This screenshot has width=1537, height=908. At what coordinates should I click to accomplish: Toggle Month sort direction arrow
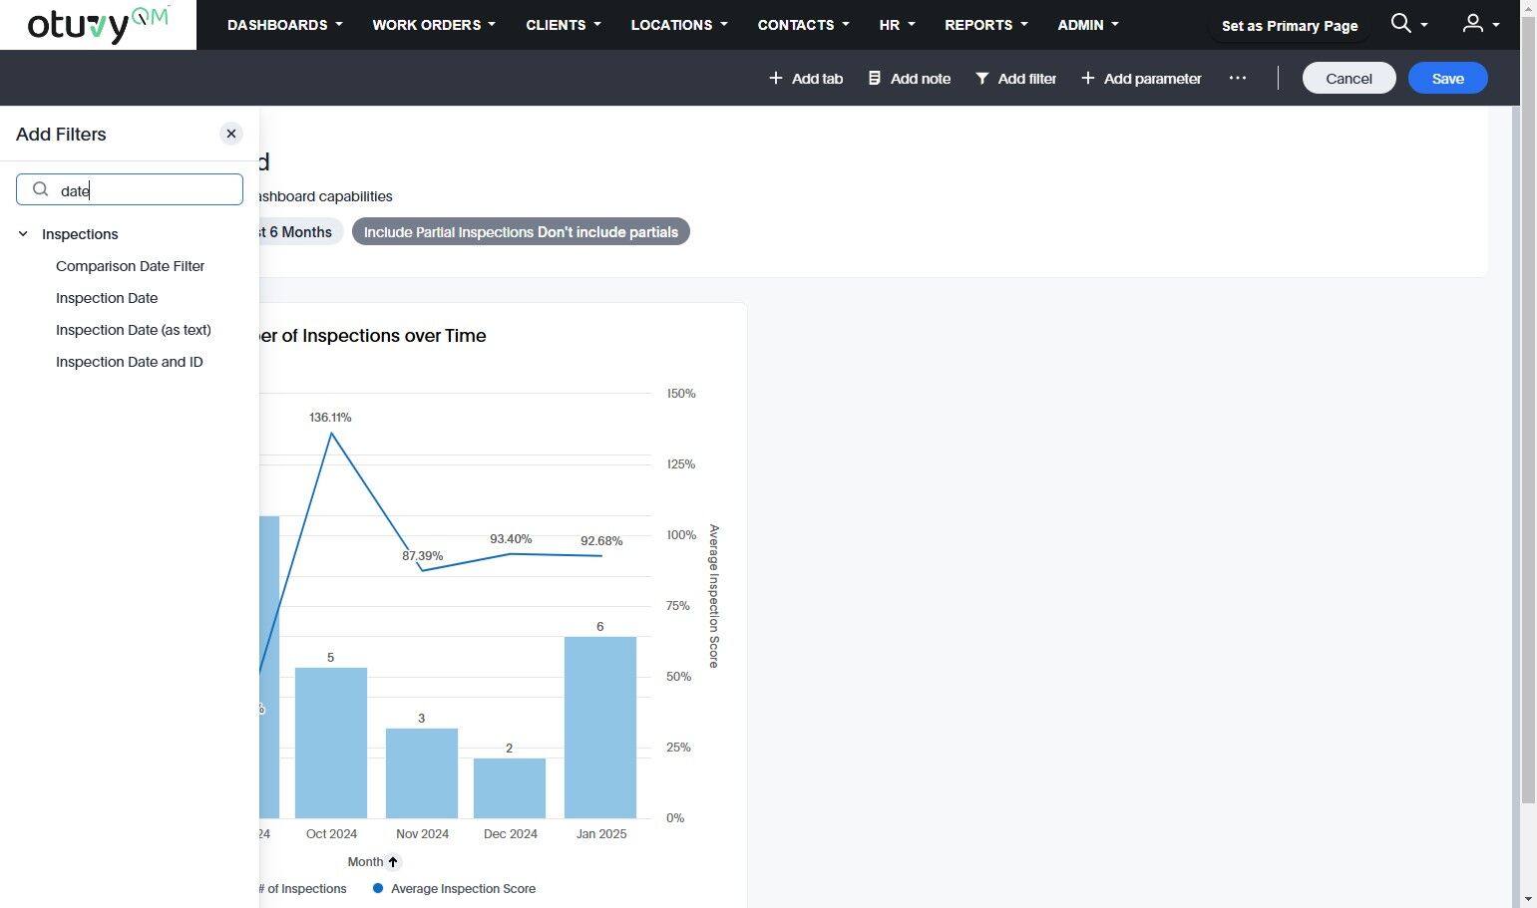(393, 862)
